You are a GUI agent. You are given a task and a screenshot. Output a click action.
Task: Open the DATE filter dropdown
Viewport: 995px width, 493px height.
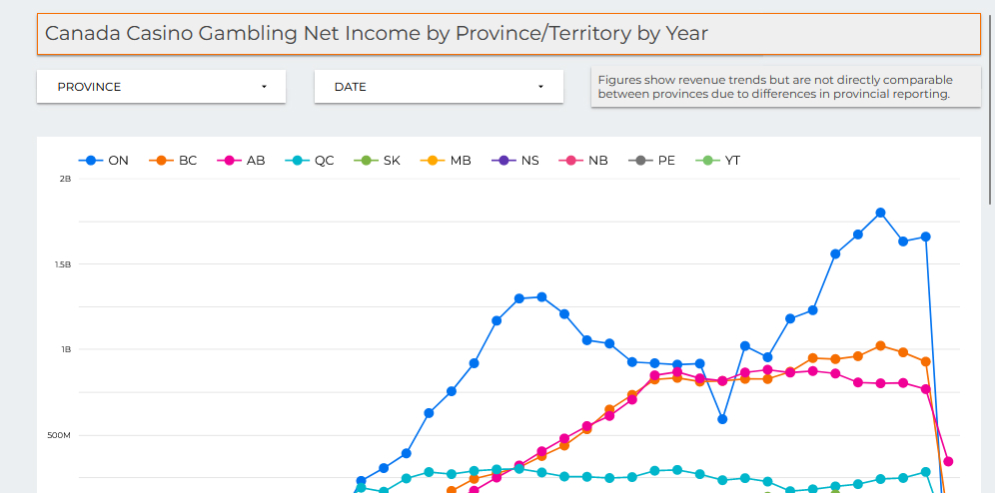point(439,87)
